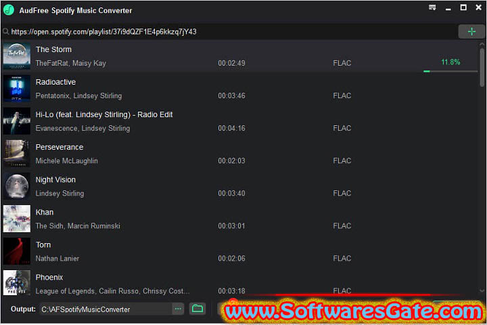Click artist text "Pentatonix, Lindsey Stirling"
The height and width of the screenshot is (325, 487).
78,95
